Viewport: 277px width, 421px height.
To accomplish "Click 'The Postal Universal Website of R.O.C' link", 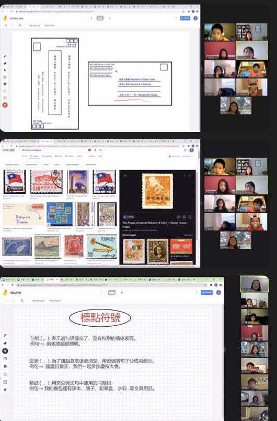I will pyautogui.click(x=155, y=225).
